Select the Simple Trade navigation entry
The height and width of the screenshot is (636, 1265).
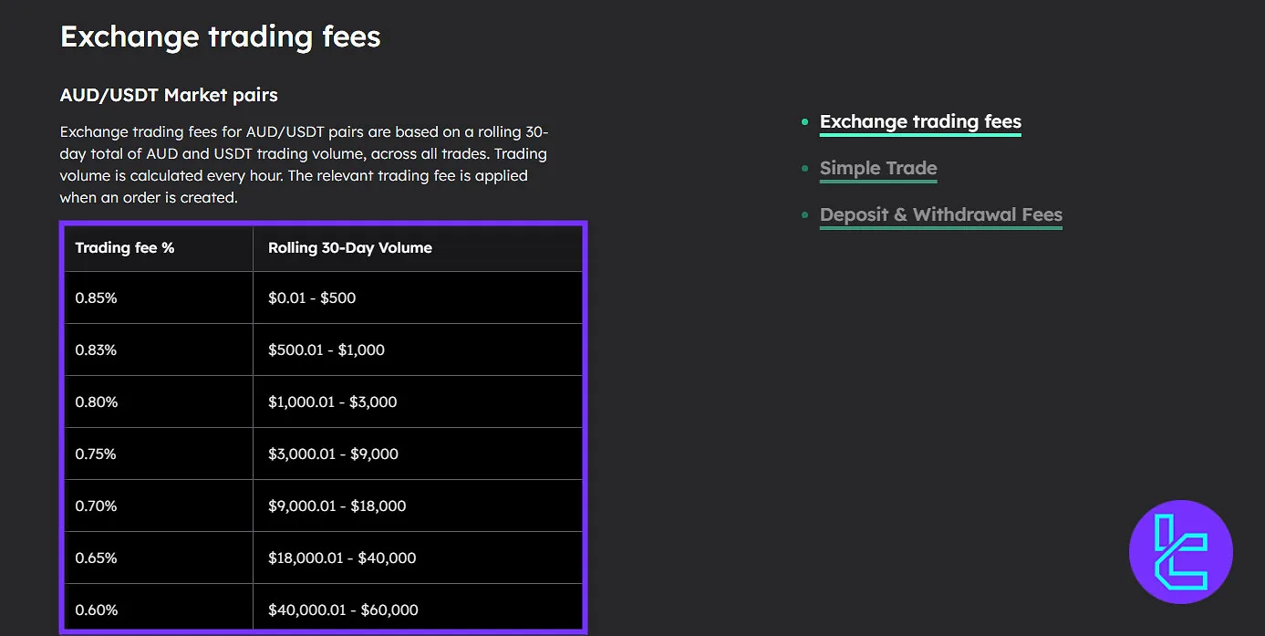pyautogui.click(x=877, y=168)
